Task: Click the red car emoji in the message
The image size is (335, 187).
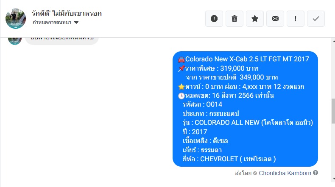Action: [181, 60]
